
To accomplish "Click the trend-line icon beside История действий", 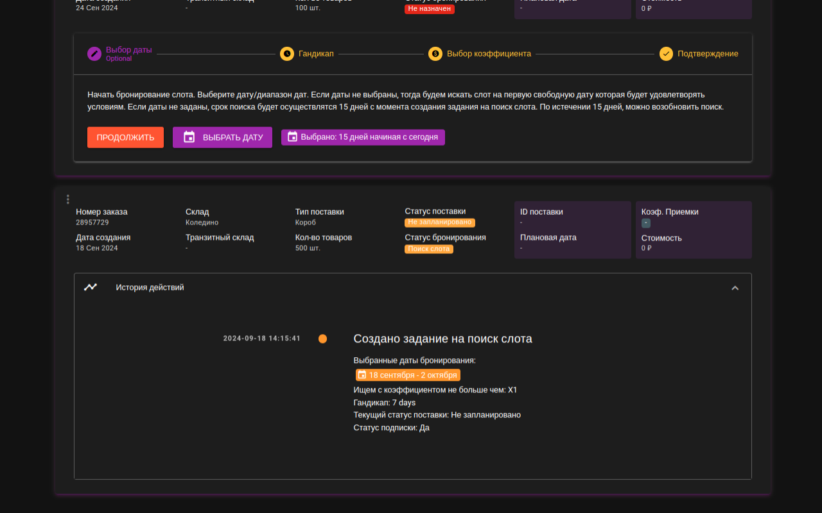I will tap(91, 287).
